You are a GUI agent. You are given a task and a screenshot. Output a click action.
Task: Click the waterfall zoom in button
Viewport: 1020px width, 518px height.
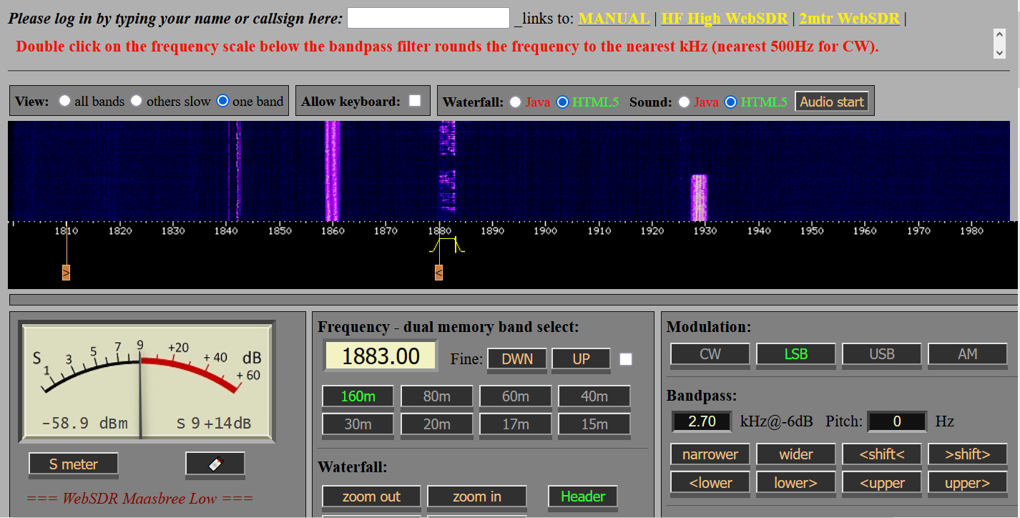pos(476,497)
